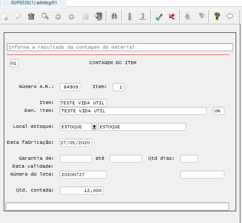The width and height of the screenshot is (242, 223).
Task: Click the new record toolbar icon
Action: [x=5, y=17]
